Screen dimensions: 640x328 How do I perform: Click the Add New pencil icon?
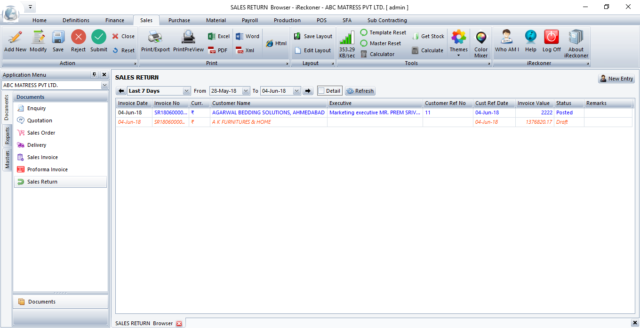tap(15, 38)
